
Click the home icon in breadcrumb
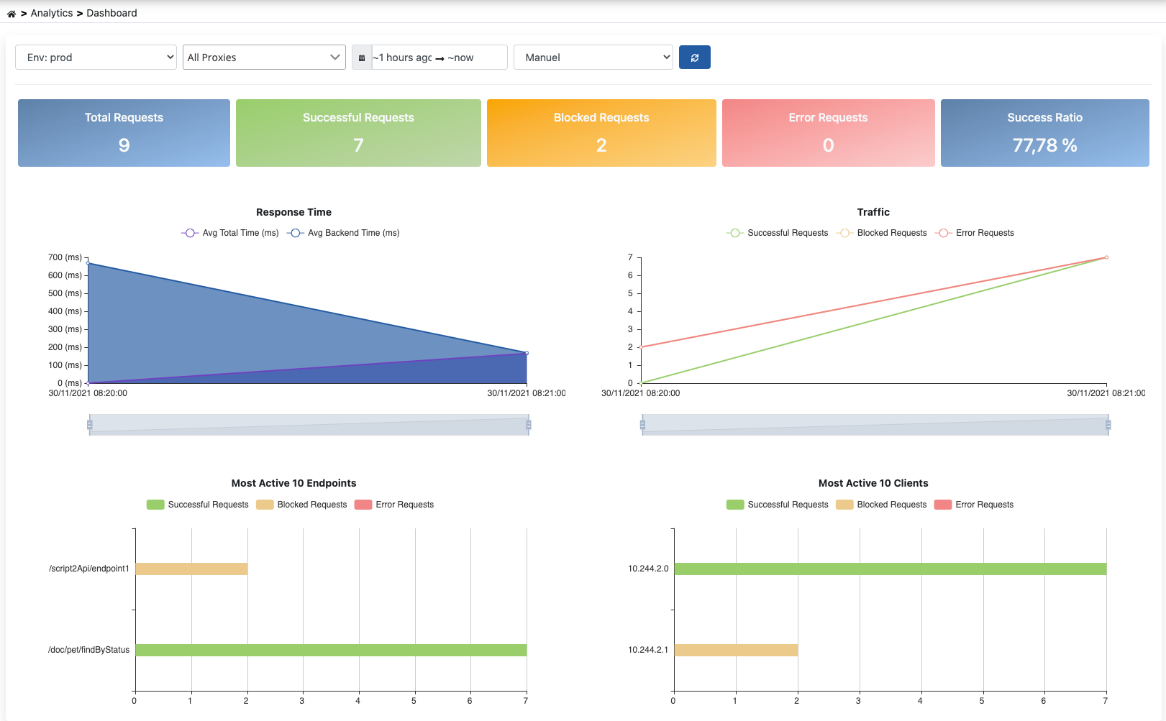(12, 14)
